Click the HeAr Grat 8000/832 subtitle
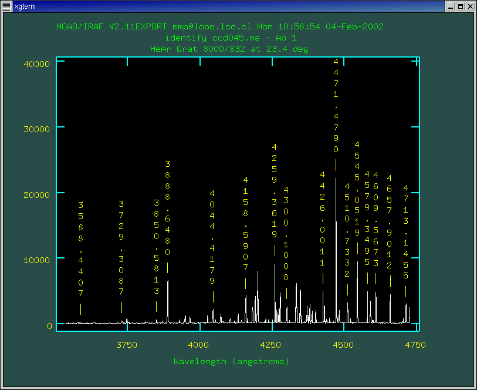Image resolution: width=477 pixels, height=390 pixels. point(229,49)
